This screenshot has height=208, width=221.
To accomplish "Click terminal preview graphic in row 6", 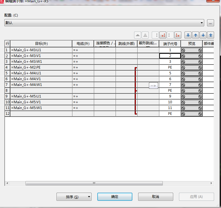I will click(x=192, y=79).
